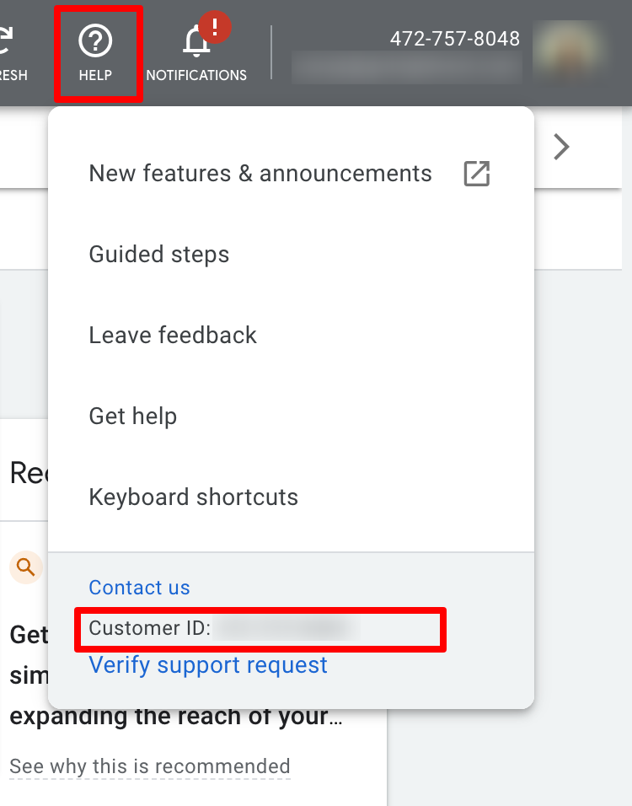The height and width of the screenshot is (806, 632).
Task: Click the Help question mark icon
Action: [x=95, y=41]
